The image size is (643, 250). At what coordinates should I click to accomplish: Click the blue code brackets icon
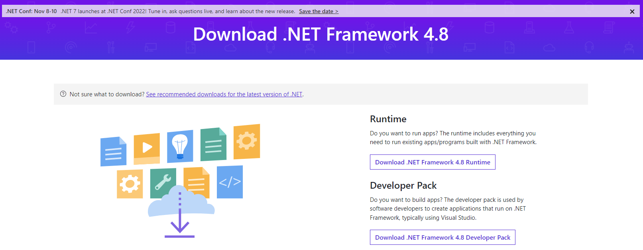click(230, 182)
